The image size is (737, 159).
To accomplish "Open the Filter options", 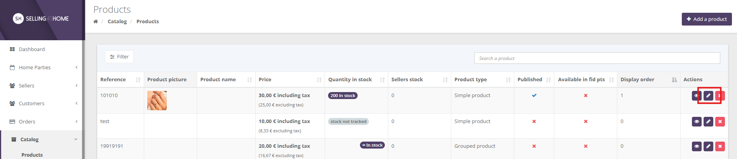I will (119, 57).
